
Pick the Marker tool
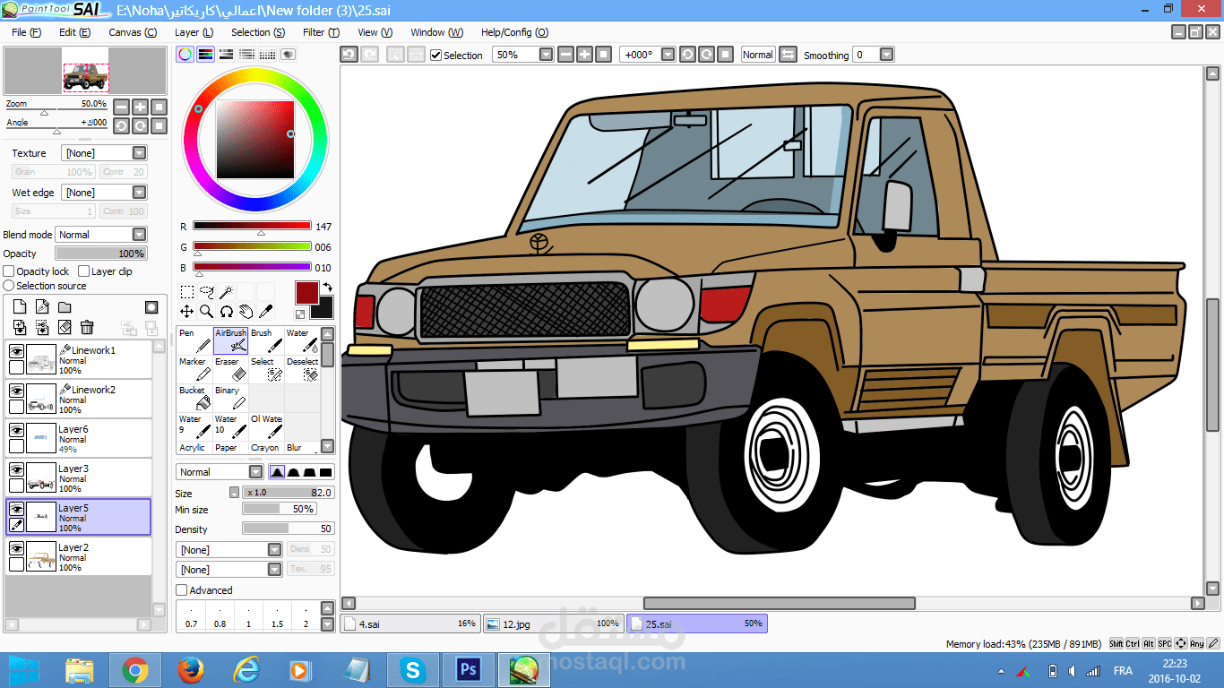[x=194, y=369]
